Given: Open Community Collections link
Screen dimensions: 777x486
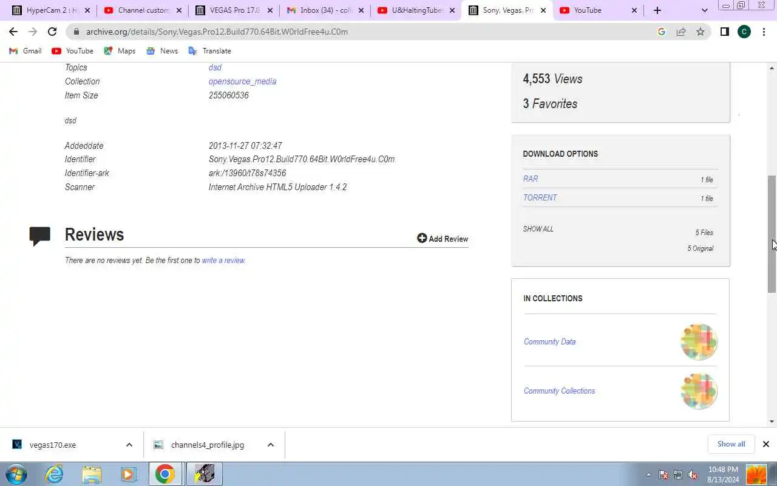Looking at the screenshot, I should pyautogui.click(x=559, y=391).
